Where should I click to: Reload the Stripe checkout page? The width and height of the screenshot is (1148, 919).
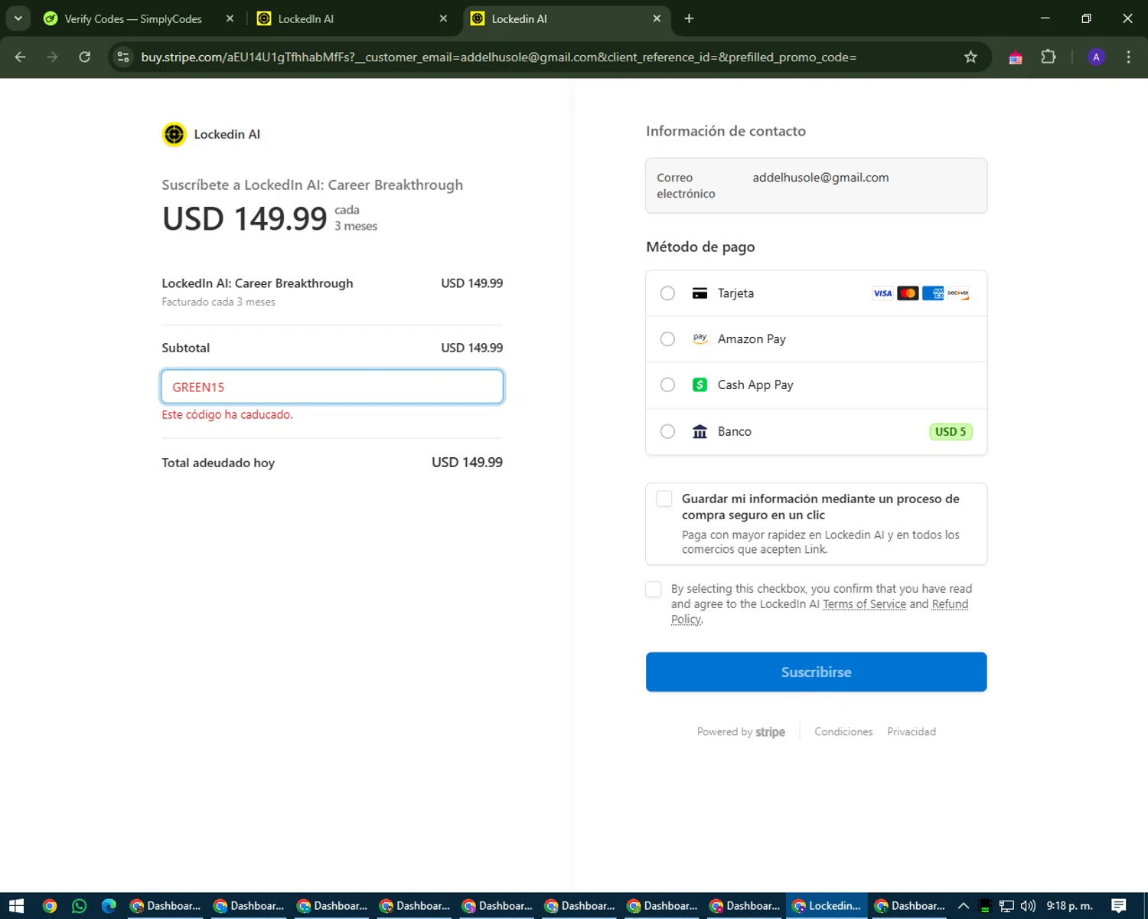tap(85, 57)
